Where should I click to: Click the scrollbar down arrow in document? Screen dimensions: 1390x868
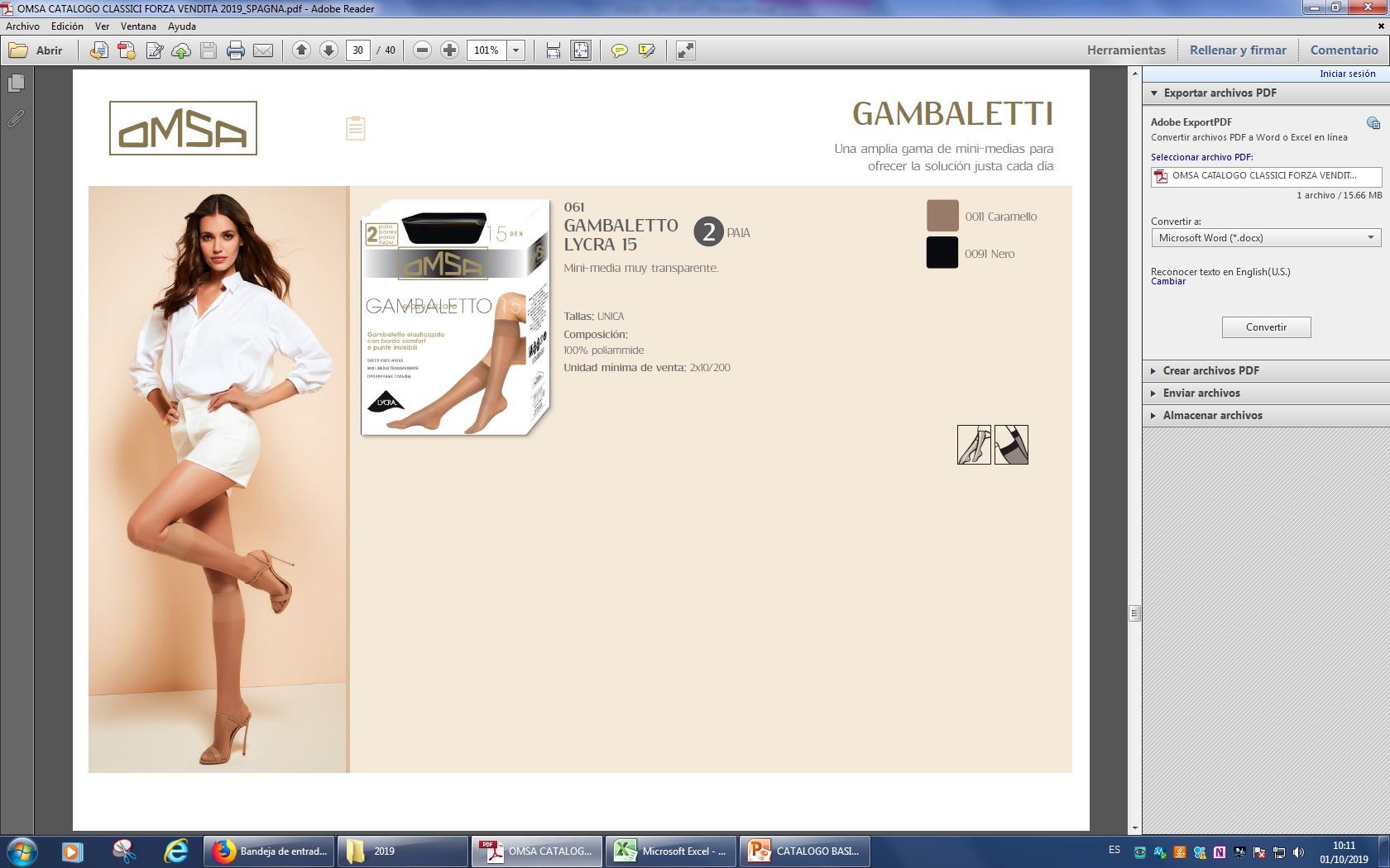pyautogui.click(x=1134, y=827)
